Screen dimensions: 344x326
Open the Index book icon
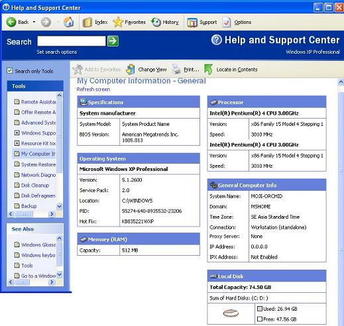(87, 22)
